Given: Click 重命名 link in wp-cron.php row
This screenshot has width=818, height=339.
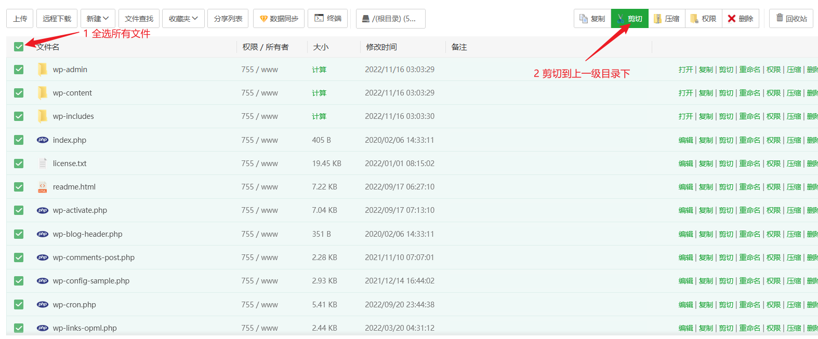Looking at the screenshot, I should 750,305.
